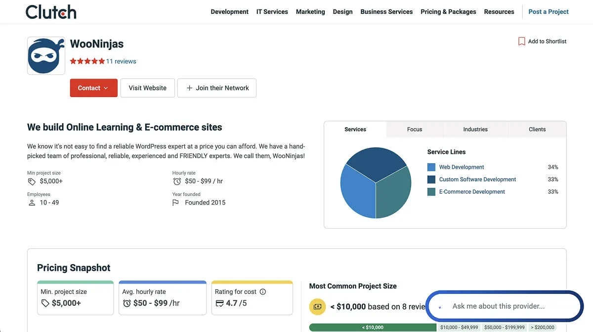Click the Service Lines heading
This screenshot has height=332, width=593.
tap(446, 152)
